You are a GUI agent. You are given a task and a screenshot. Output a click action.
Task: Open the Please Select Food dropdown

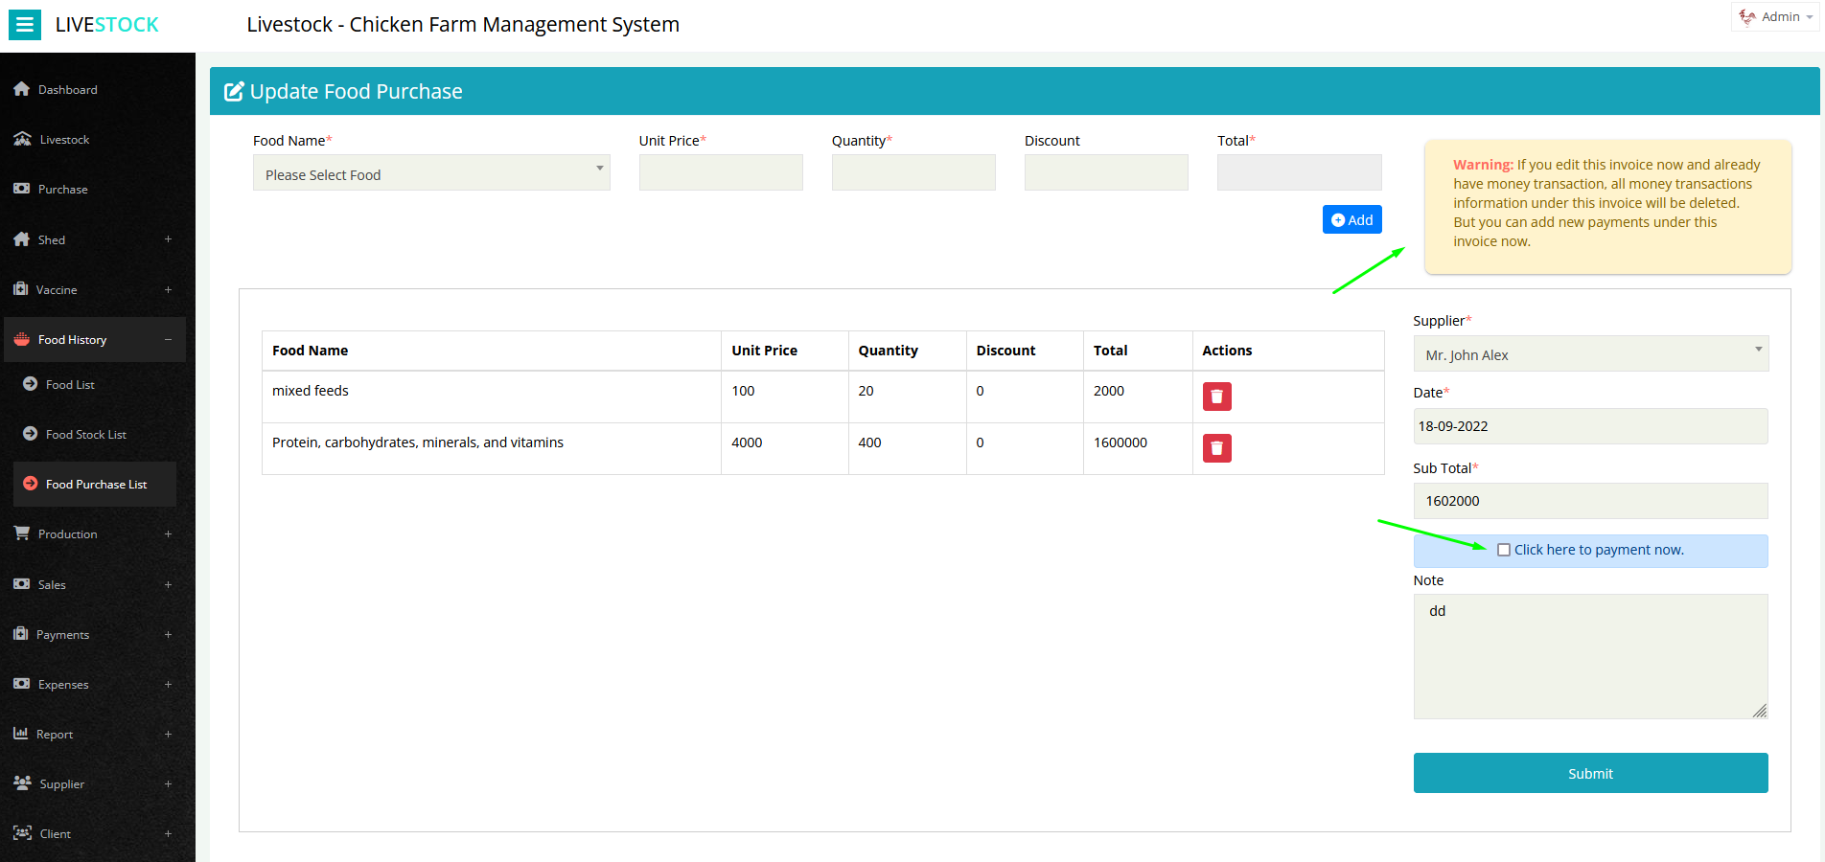tap(430, 173)
